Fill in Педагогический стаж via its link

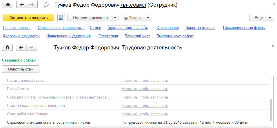tap(145, 81)
